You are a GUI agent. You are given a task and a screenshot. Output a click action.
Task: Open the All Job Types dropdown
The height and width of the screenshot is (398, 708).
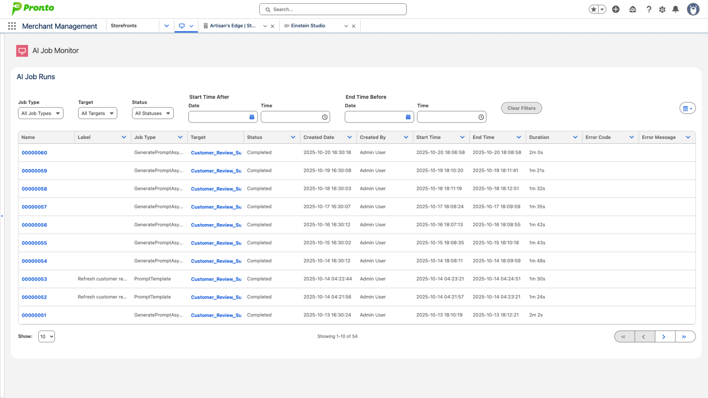(x=40, y=113)
